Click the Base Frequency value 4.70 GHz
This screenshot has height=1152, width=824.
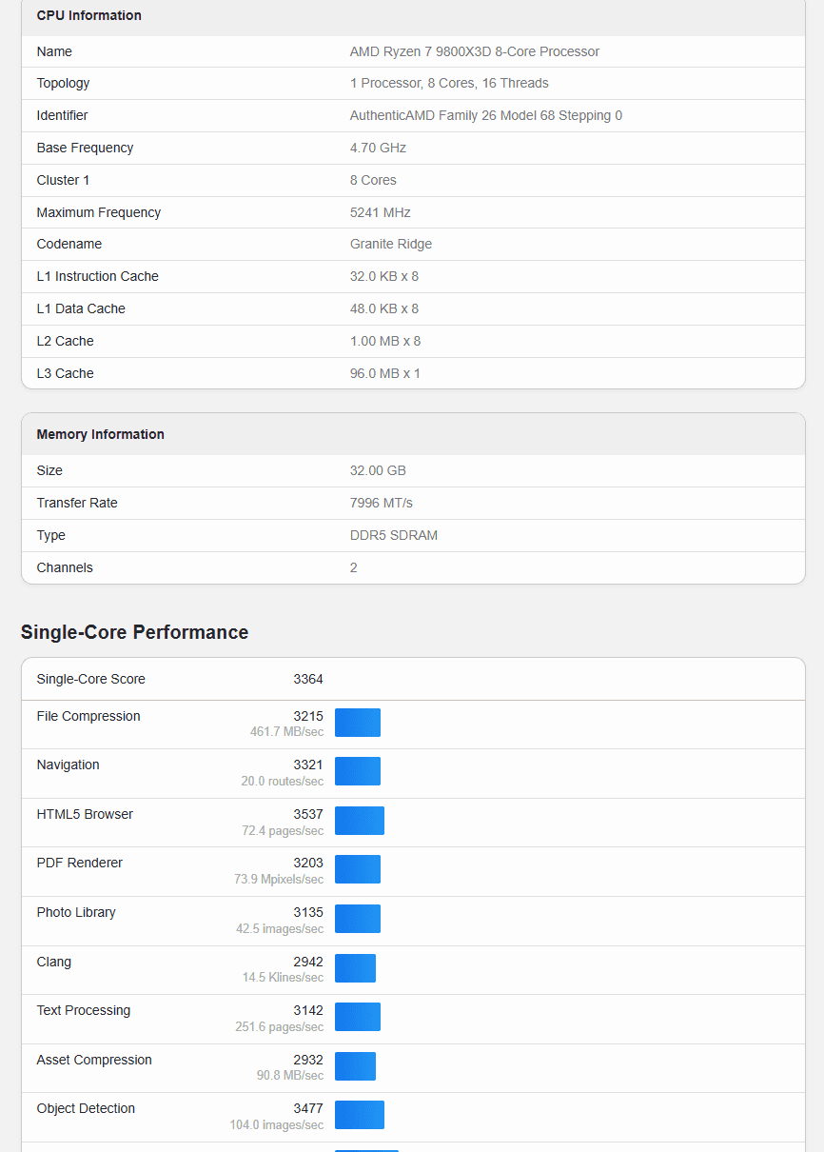point(378,148)
